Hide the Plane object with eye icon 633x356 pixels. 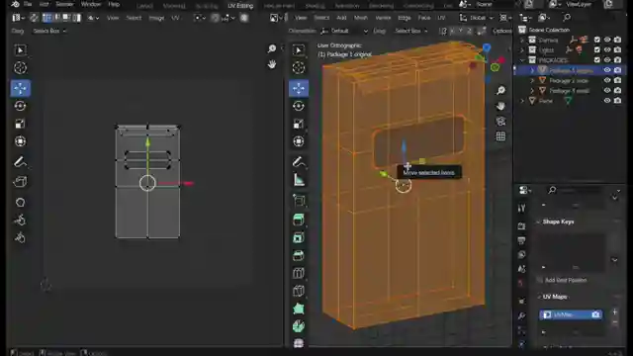tap(607, 101)
